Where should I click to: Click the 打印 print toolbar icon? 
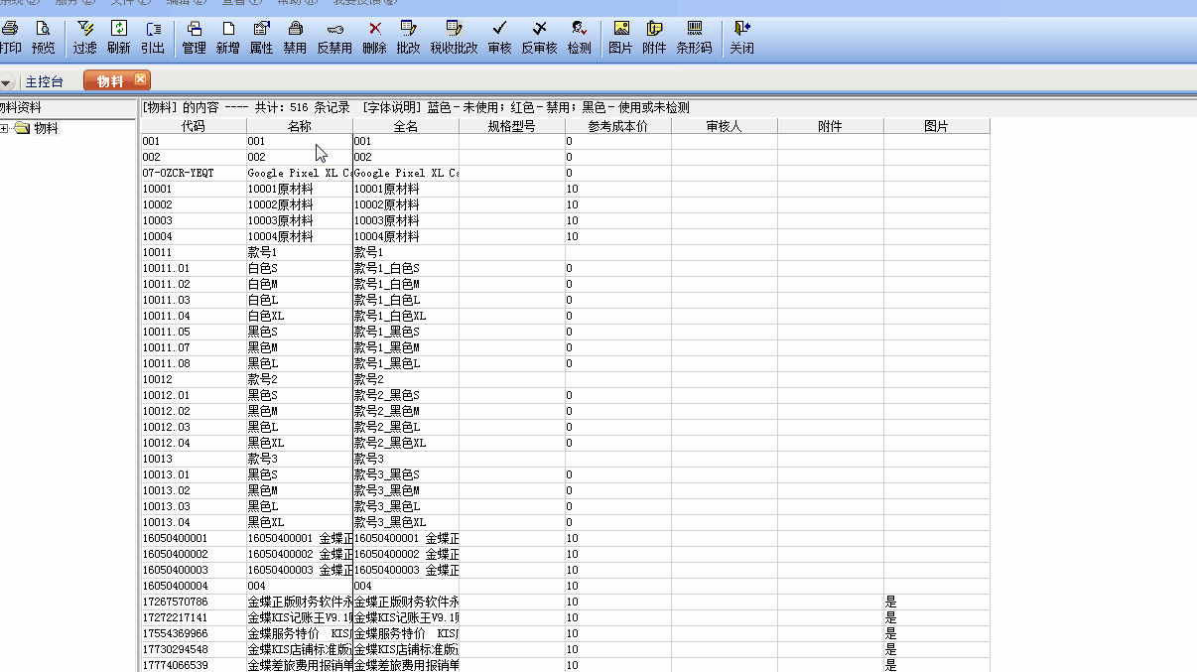point(10,37)
